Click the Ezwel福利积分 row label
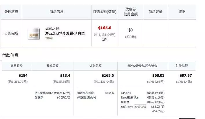This screenshot has width=205, height=119. tap(130, 97)
